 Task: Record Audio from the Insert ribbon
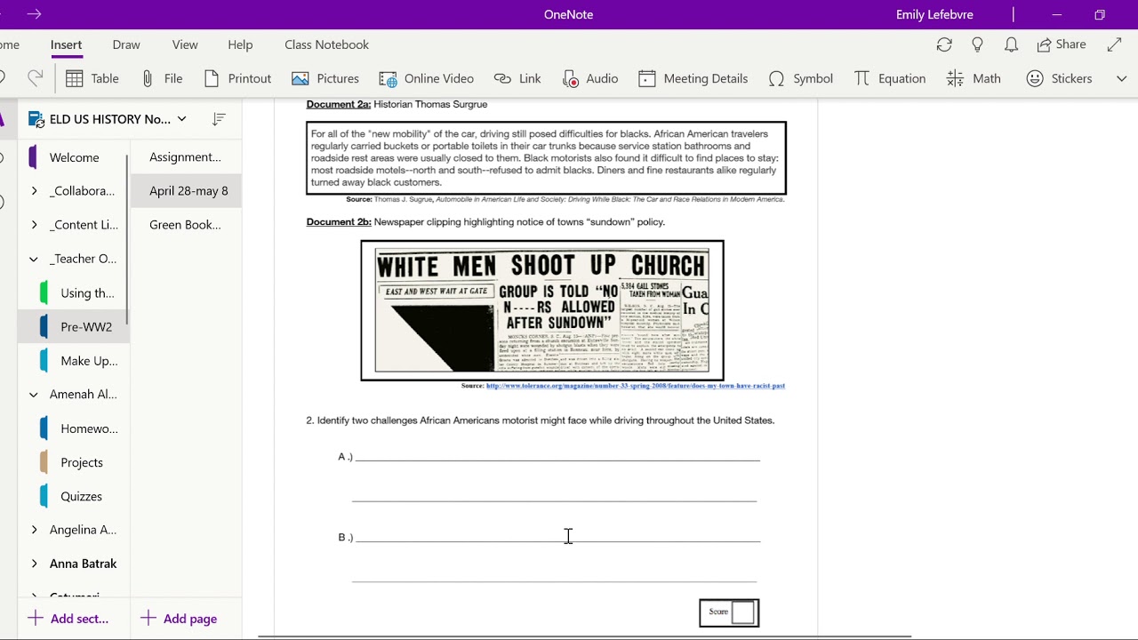[590, 78]
